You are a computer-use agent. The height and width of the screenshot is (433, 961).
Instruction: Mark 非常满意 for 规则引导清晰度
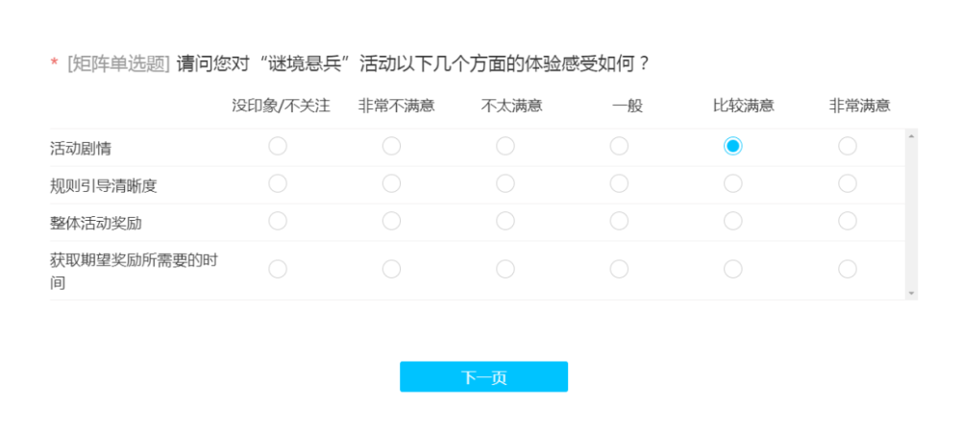[847, 183]
